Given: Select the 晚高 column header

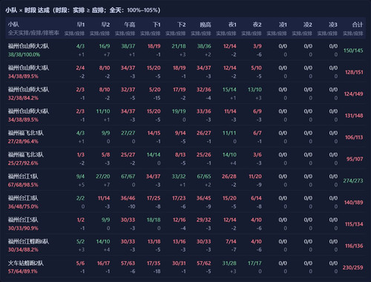Looking at the screenshot, I should (206, 24).
